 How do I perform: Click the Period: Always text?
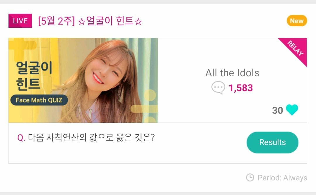[x=282, y=178]
